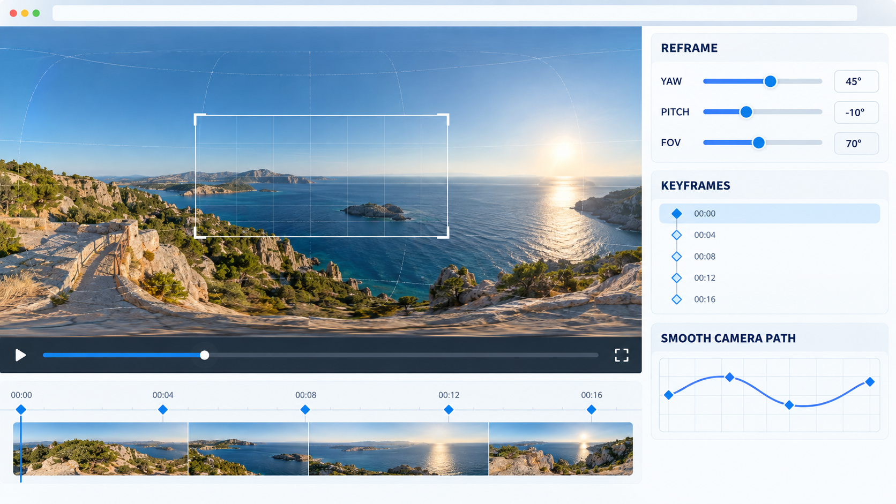Focus the PITCH value field showing -10°
This screenshot has width=896, height=504.
coord(856,112)
